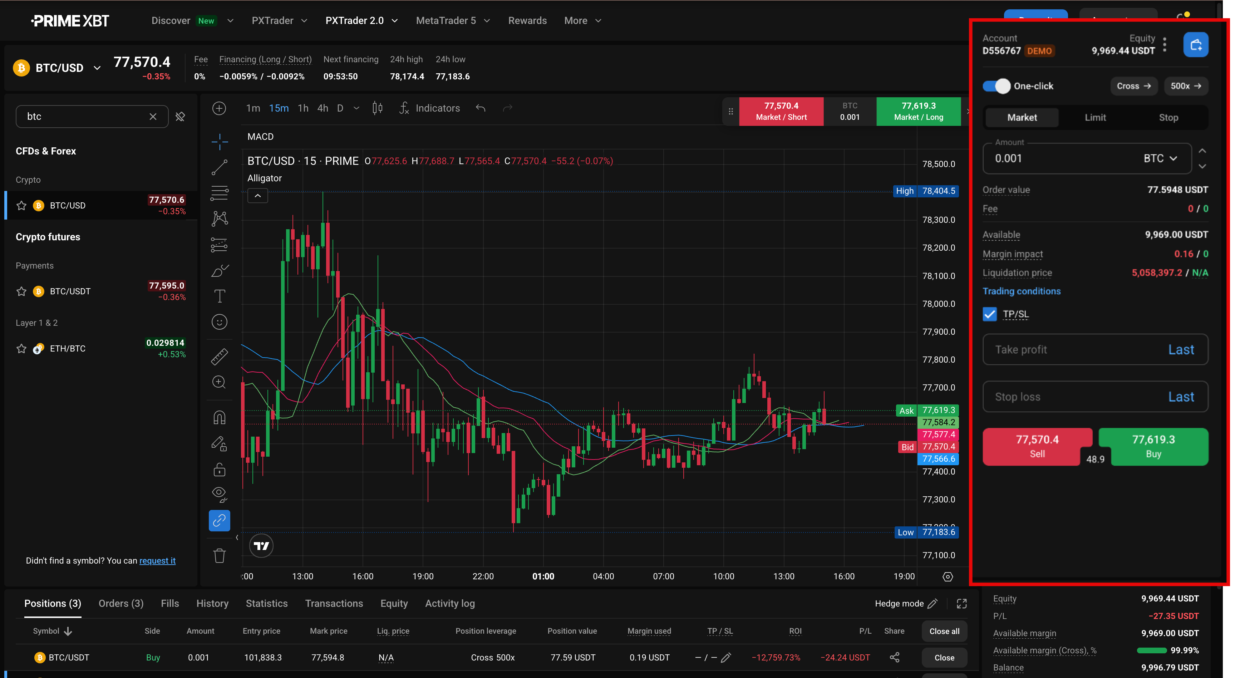
Task: Activate the chart zoom-in tool
Action: pos(220,382)
